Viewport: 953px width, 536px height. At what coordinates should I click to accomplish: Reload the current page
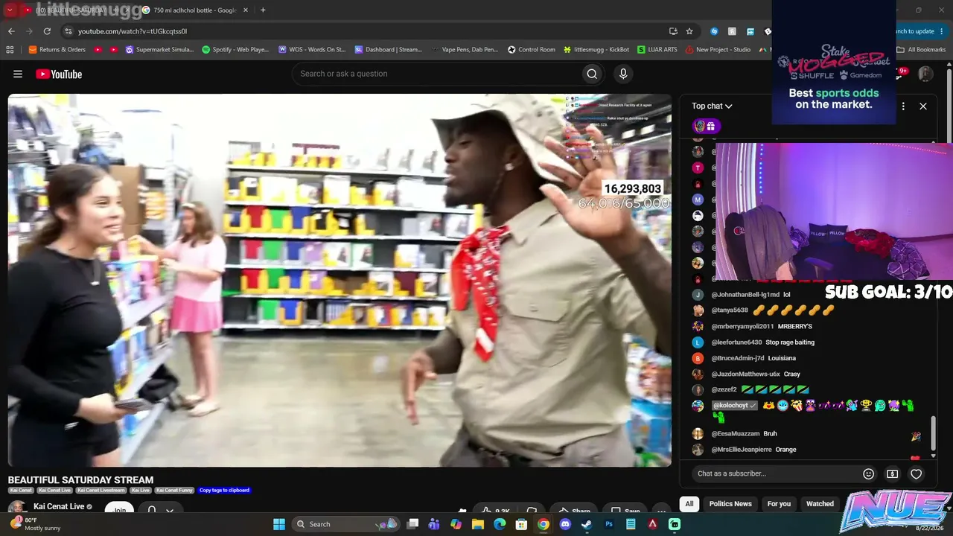[47, 31]
